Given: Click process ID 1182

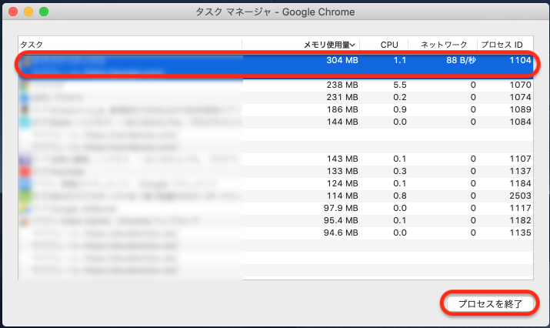Looking at the screenshot, I should click(x=520, y=220).
